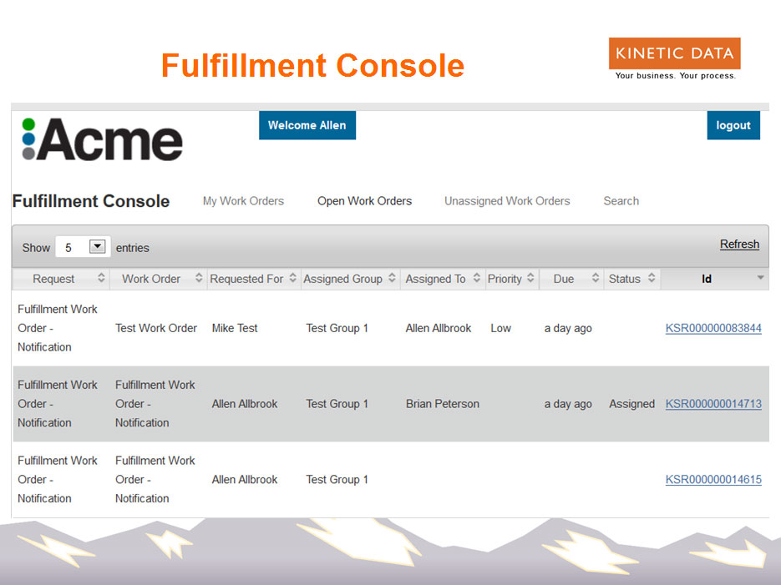Toggle Id column descending sort arrow
Screen dimensions: 781x585
760,278
